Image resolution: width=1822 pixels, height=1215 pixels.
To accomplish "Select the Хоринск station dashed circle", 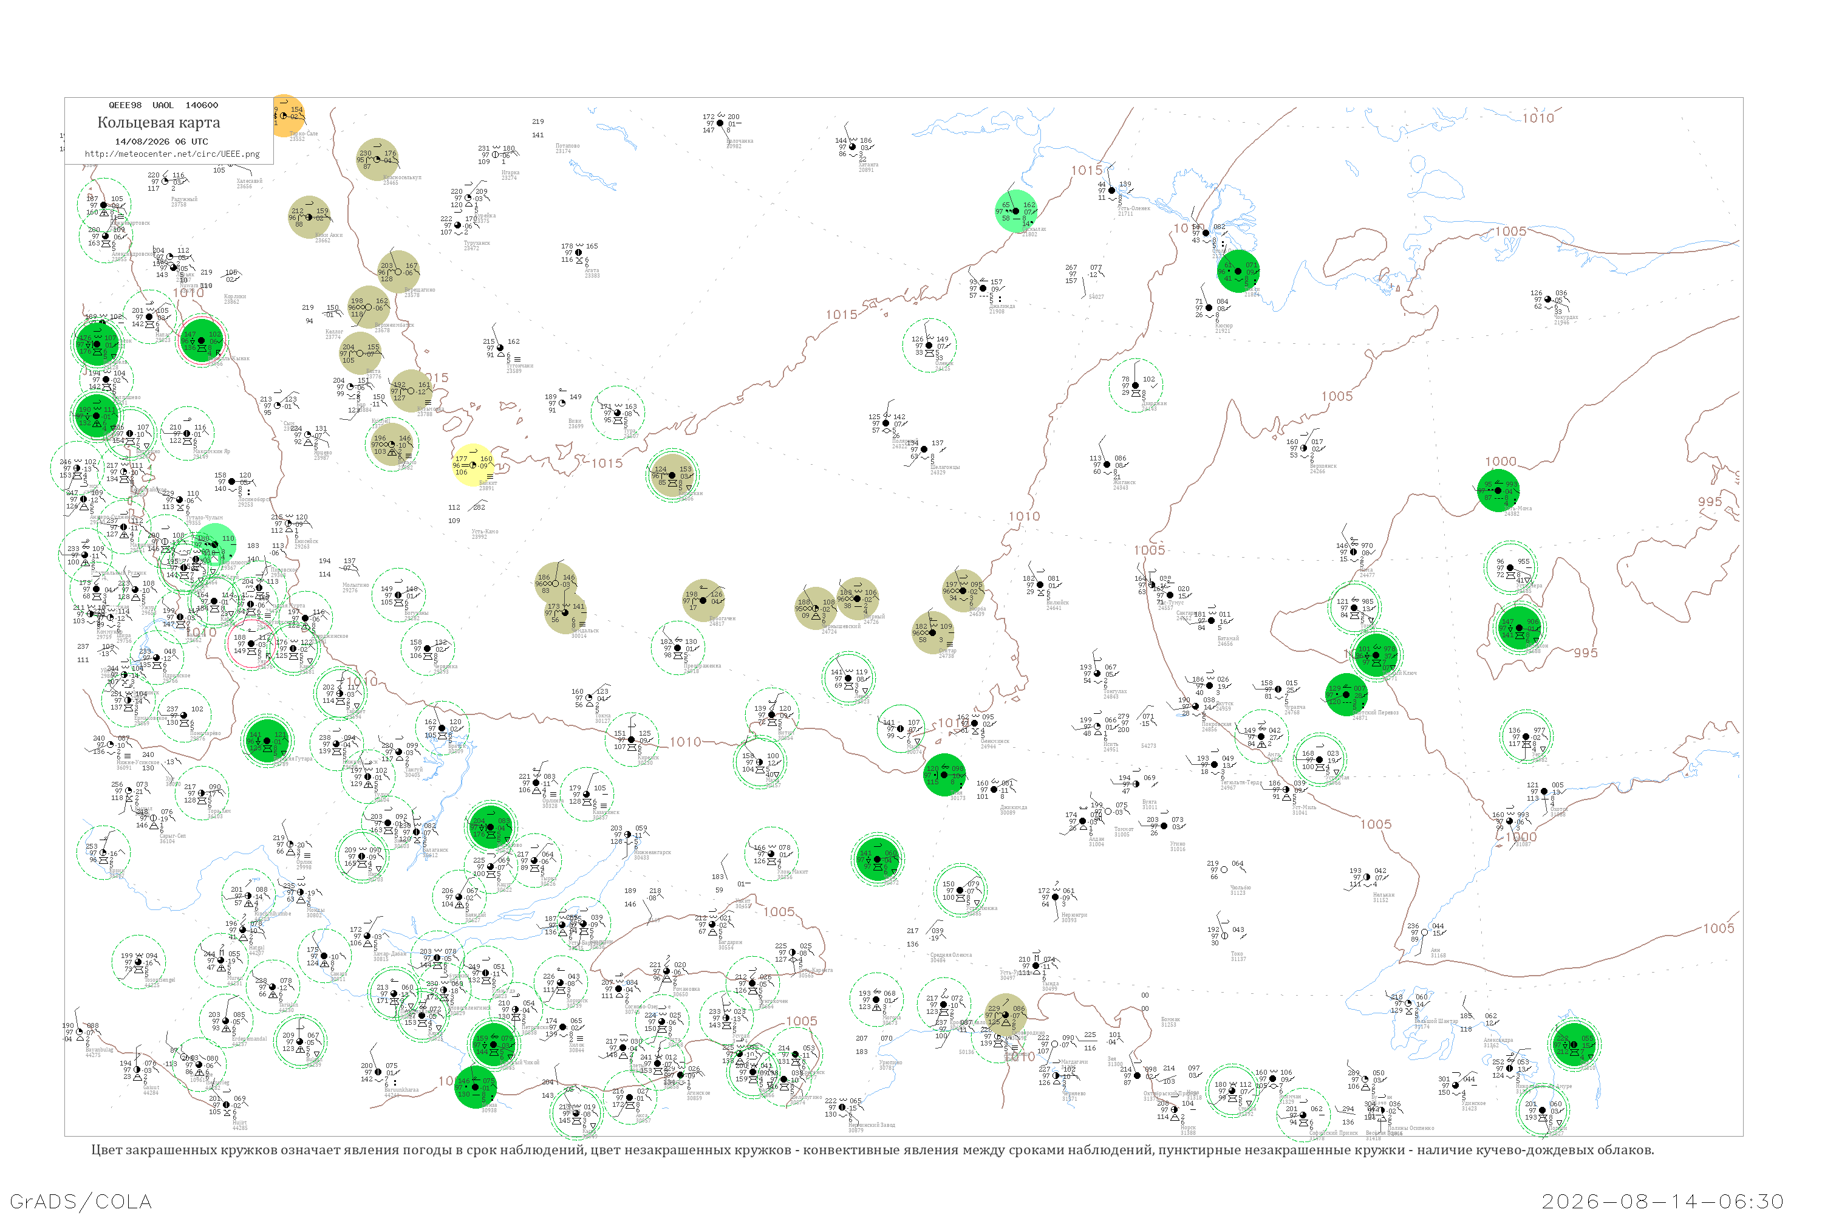I will (x=560, y=982).
